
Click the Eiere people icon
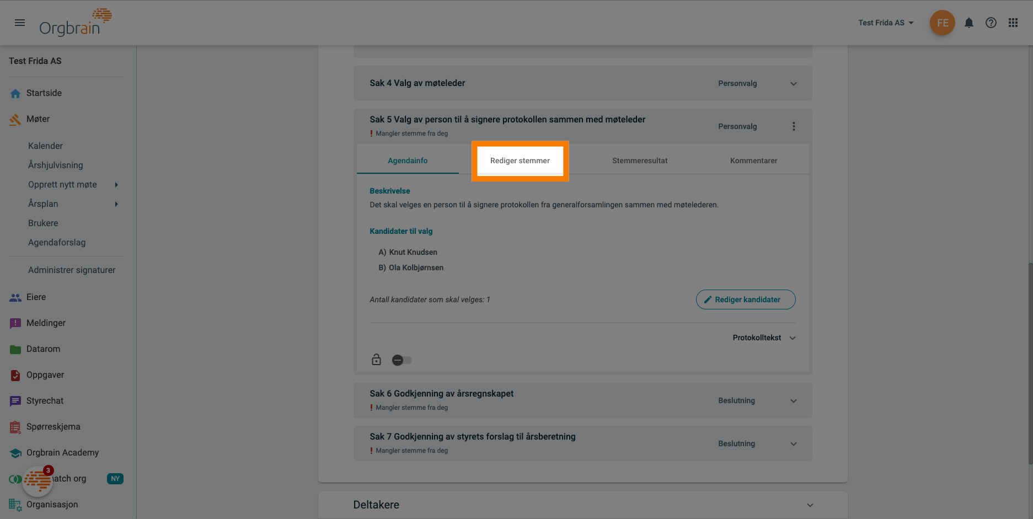[x=15, y=297]
